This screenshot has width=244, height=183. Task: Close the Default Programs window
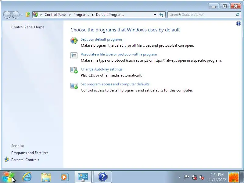point(235,6)
